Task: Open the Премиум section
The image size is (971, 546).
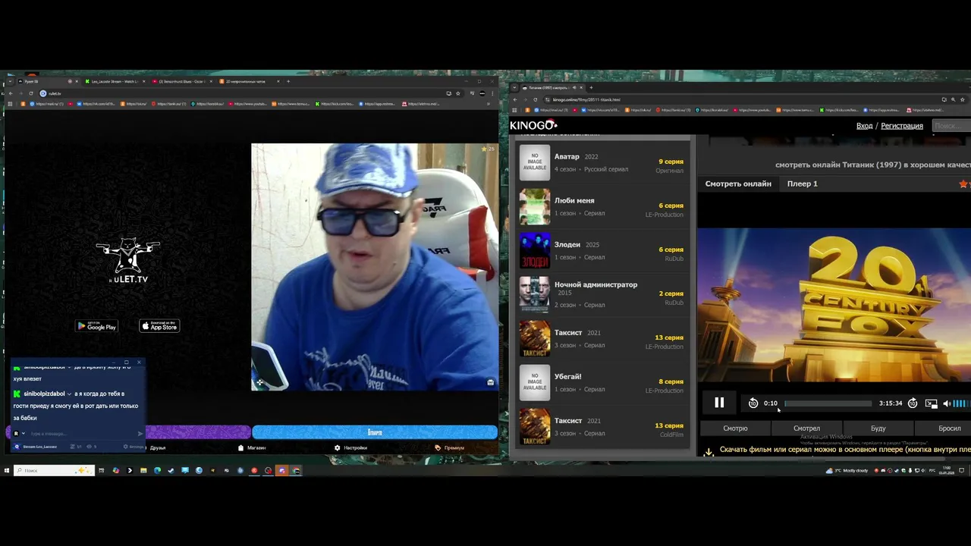Action: (450, 447)
